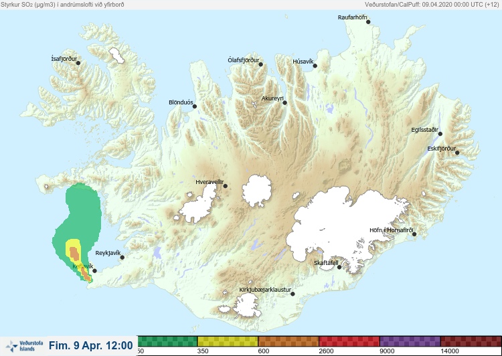The width and height of the screenshot is (502, 356).
Task: Click the Höfn í Hornafirði marker dot
Action: (414, 234)
